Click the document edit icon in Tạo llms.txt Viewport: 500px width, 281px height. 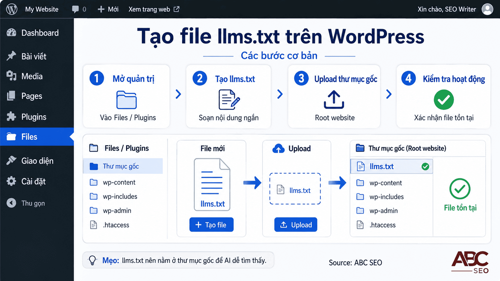229,100
